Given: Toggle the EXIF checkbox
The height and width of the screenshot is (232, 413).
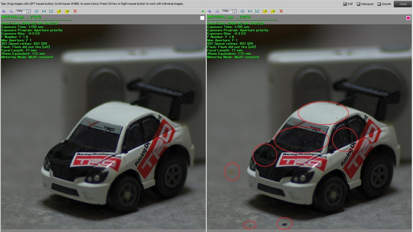Looking at the screenshot, I should [345, 4].
